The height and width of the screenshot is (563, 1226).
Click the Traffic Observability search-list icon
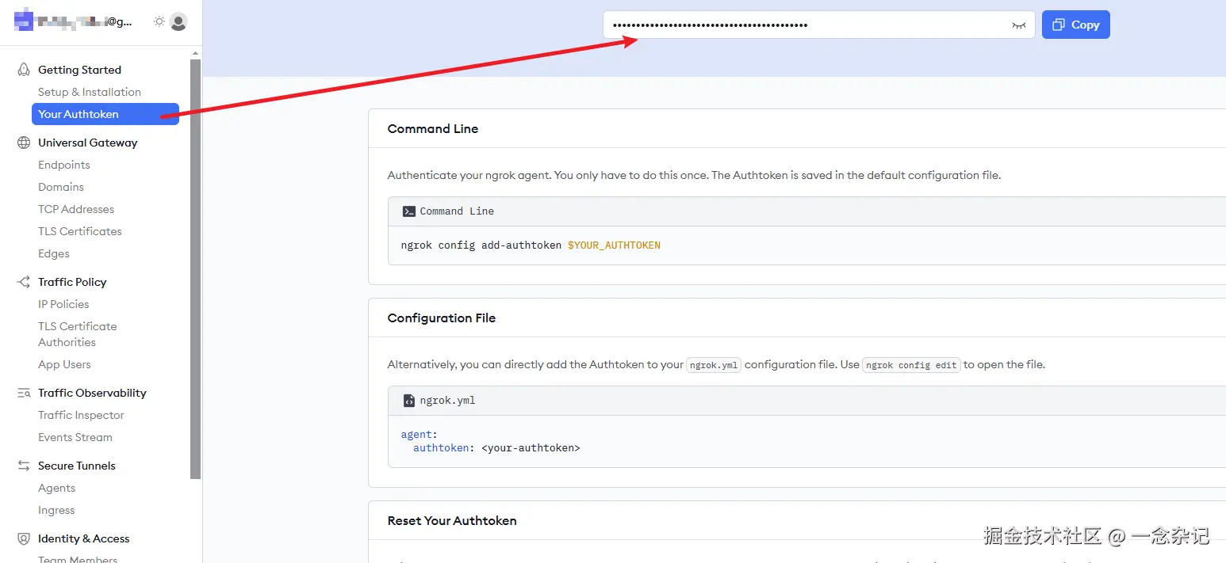coord(24,393)
